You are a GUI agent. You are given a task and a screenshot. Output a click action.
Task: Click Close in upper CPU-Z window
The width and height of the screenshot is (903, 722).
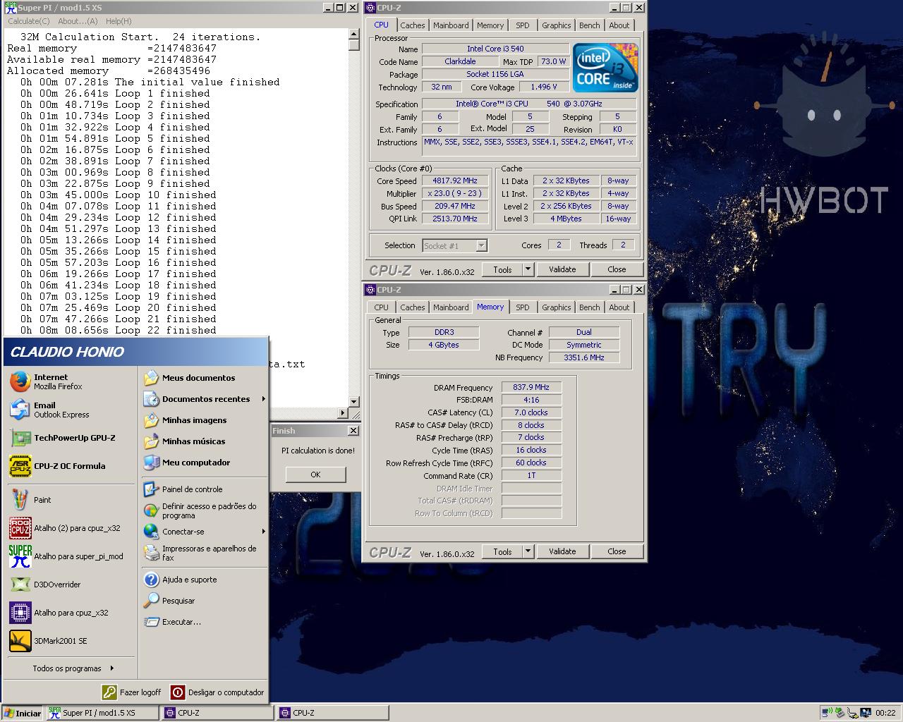pos(617,269)
